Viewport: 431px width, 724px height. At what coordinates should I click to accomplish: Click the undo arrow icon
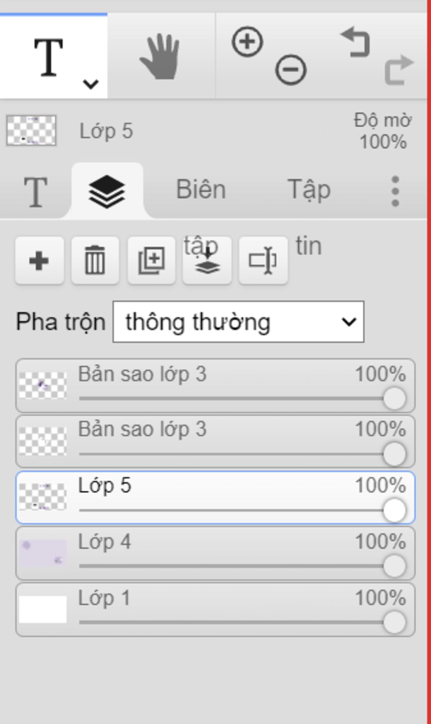[356, 42]
